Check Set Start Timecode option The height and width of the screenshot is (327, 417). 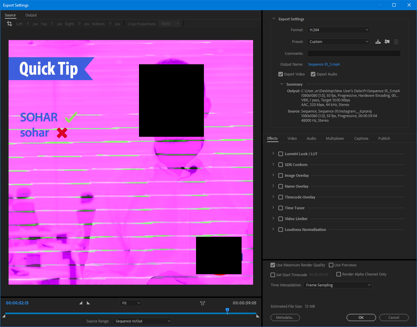click(x=273, y=275)
